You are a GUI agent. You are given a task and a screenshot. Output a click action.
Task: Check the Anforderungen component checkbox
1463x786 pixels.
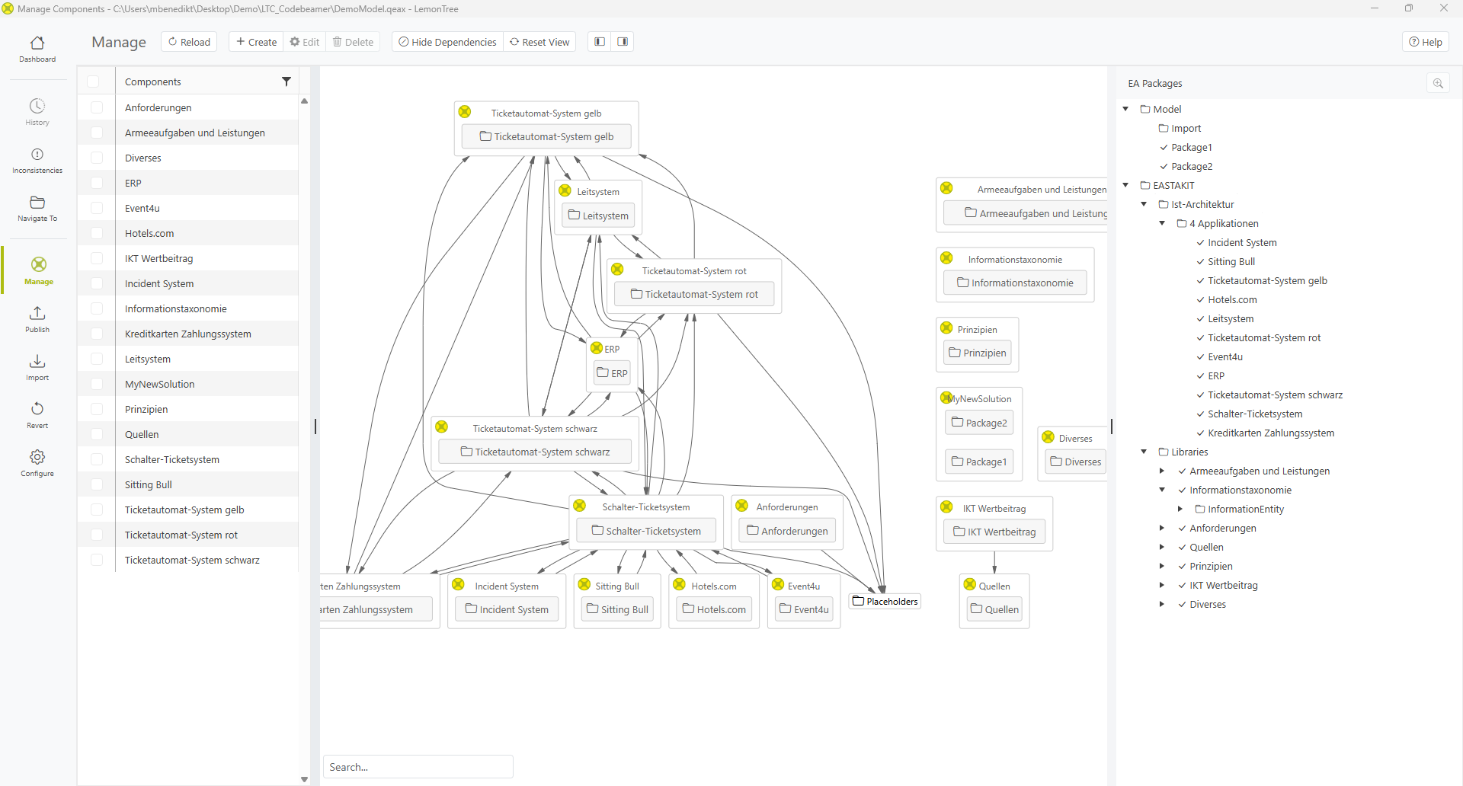pyautogui.click(x=97, y=107)
